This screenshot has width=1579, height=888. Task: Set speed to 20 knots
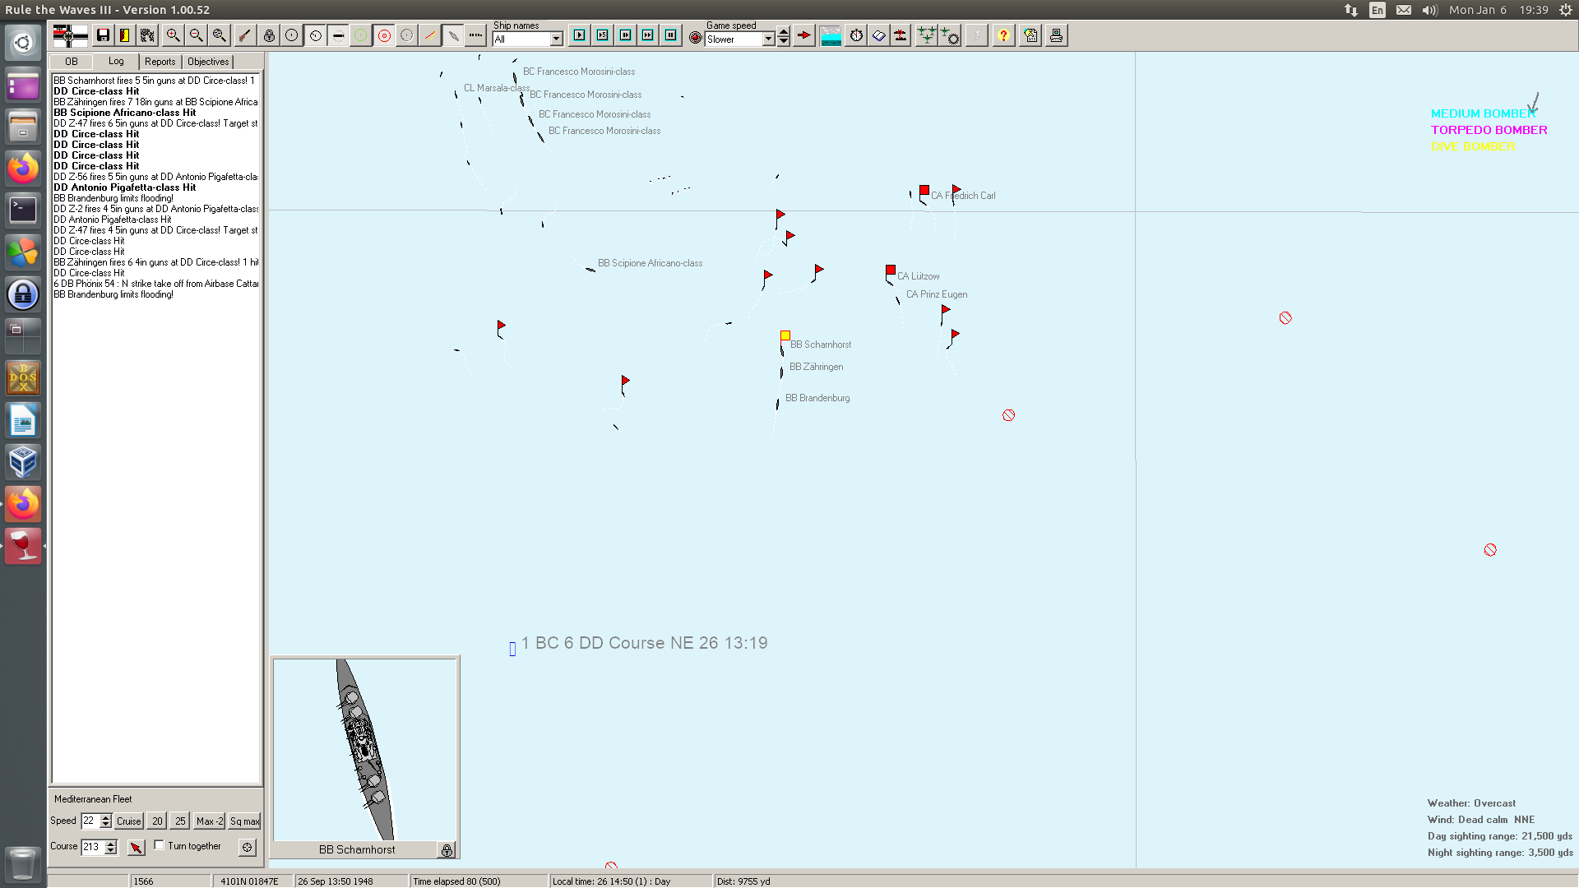[157, 821]
